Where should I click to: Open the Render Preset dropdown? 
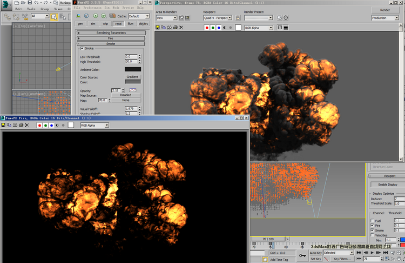tap(258, 18)
